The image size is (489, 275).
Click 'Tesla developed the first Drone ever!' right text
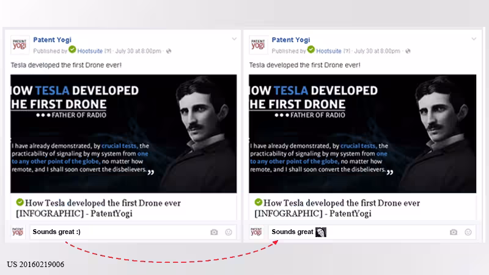pyautogui.click(x=304, y=65)
